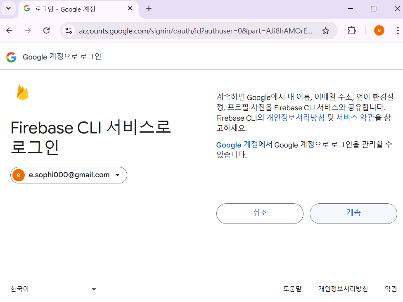This screenshot has height=302, width=403.
Task: Open the tab search chevron
Action: tap(9, 9)
